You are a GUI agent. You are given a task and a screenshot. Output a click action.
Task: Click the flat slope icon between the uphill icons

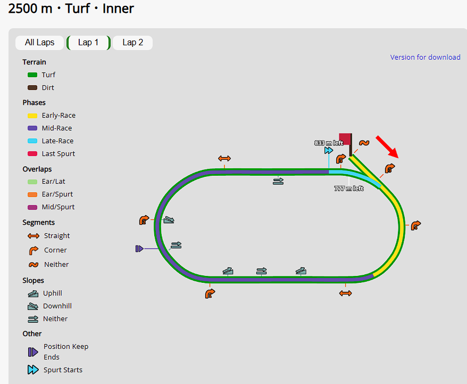click(x=262, y=271)
